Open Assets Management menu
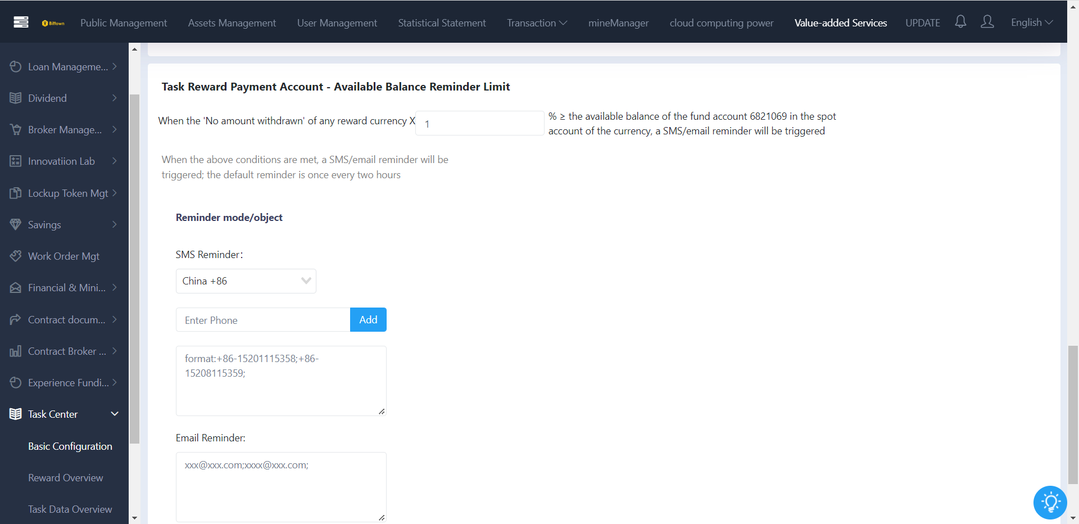 (232, 22)
